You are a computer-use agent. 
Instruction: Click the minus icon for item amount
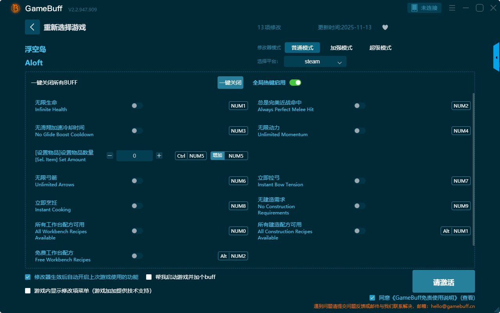(x=110, y=156)
